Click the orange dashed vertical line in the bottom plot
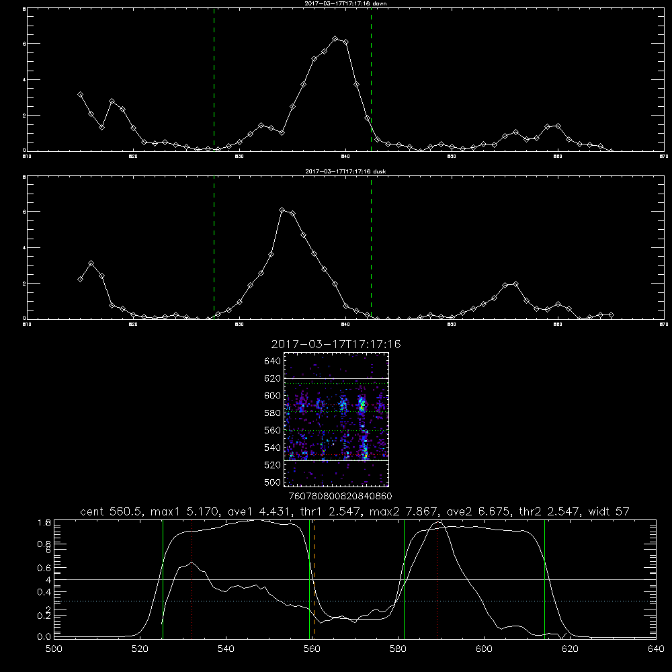This screenshot has width=672, height=672. (314, 579)
